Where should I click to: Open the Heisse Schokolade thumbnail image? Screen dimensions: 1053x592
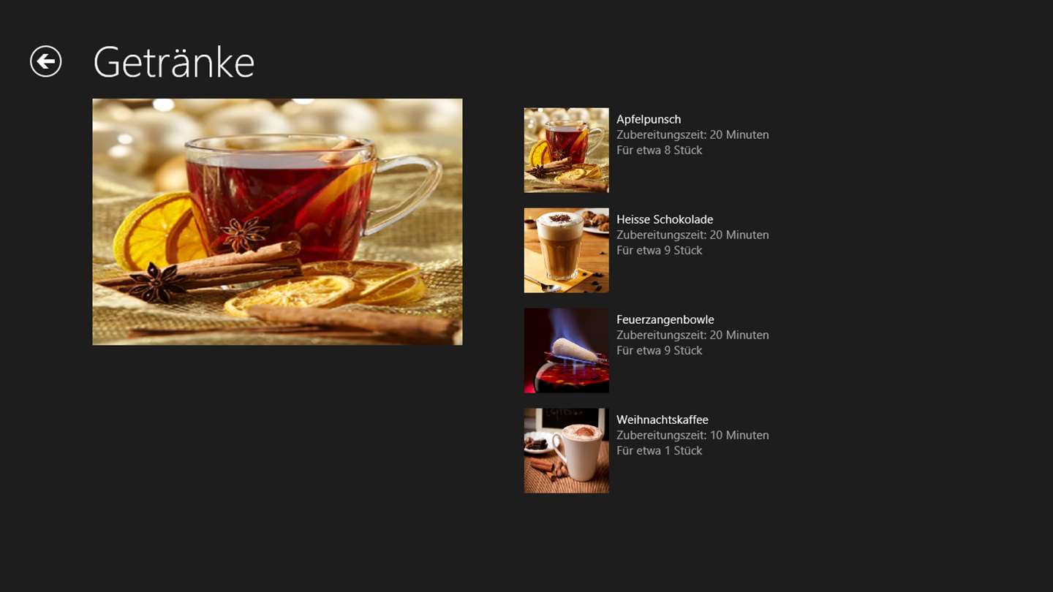566,251
